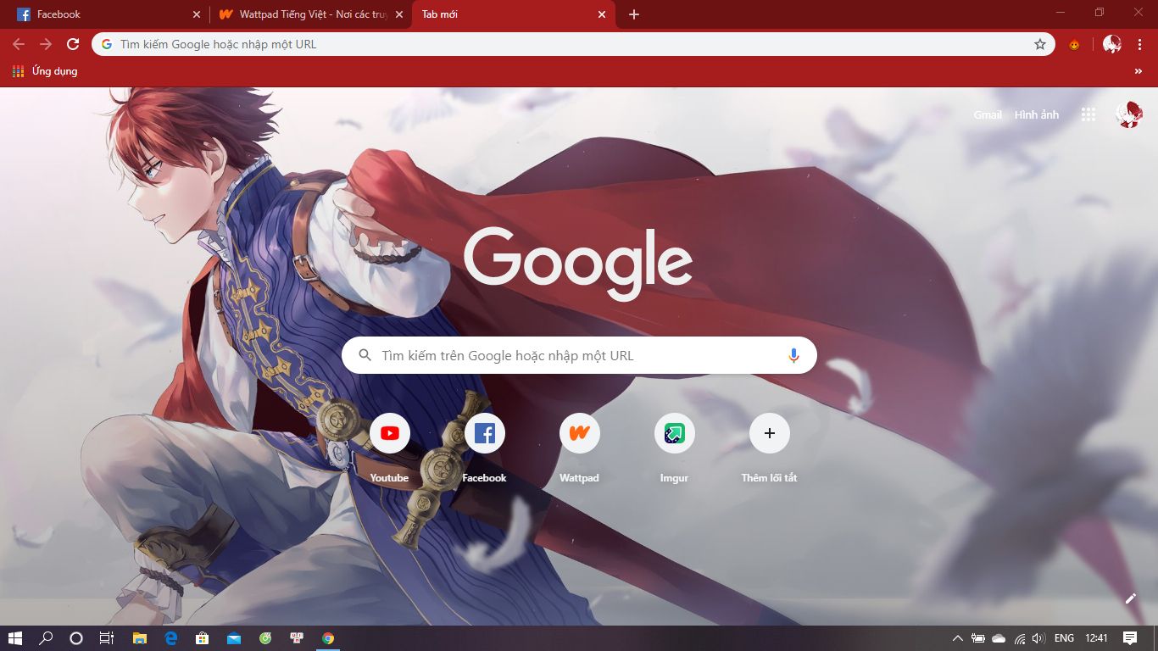Viewport: 1158px width, 651px height.
Task: Click the magnifier icon in Google search box
Action: tap(365, 355)
